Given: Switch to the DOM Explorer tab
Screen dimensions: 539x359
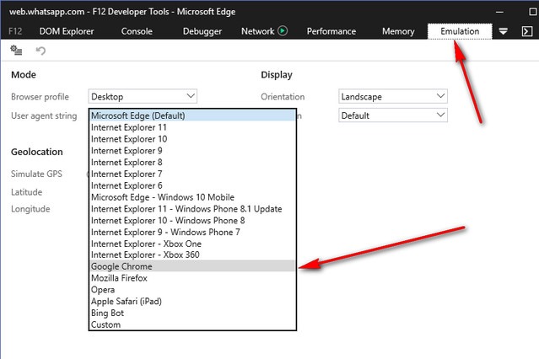Looking at the screenshot, I should (x=67, y=31).
